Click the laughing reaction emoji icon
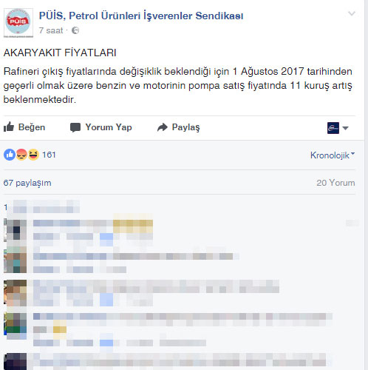The height and width of the screenshot is (370, 368). click(x=33, y=155)
